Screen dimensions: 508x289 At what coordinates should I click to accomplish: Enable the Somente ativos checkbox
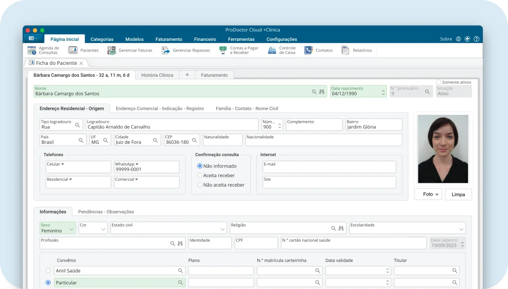tap(439, 82)
